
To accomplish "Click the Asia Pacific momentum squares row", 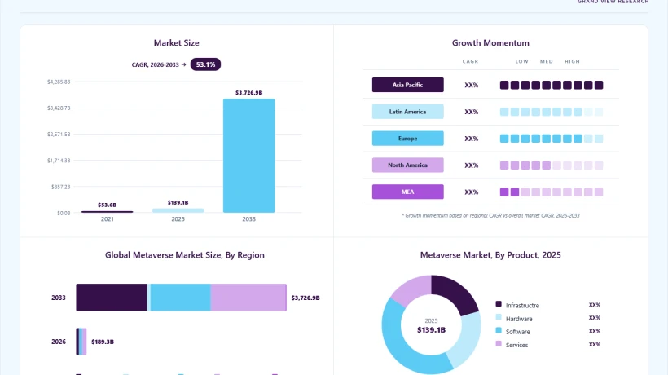I will pyautogui.click(x=552, y=86).
